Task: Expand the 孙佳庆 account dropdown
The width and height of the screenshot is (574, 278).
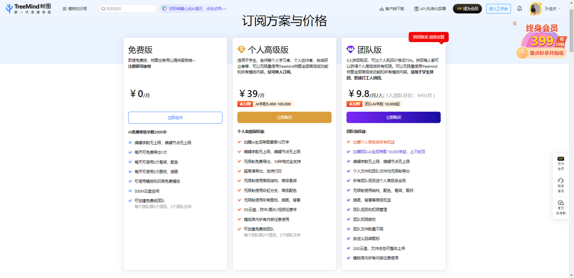Action: point(552,9)
